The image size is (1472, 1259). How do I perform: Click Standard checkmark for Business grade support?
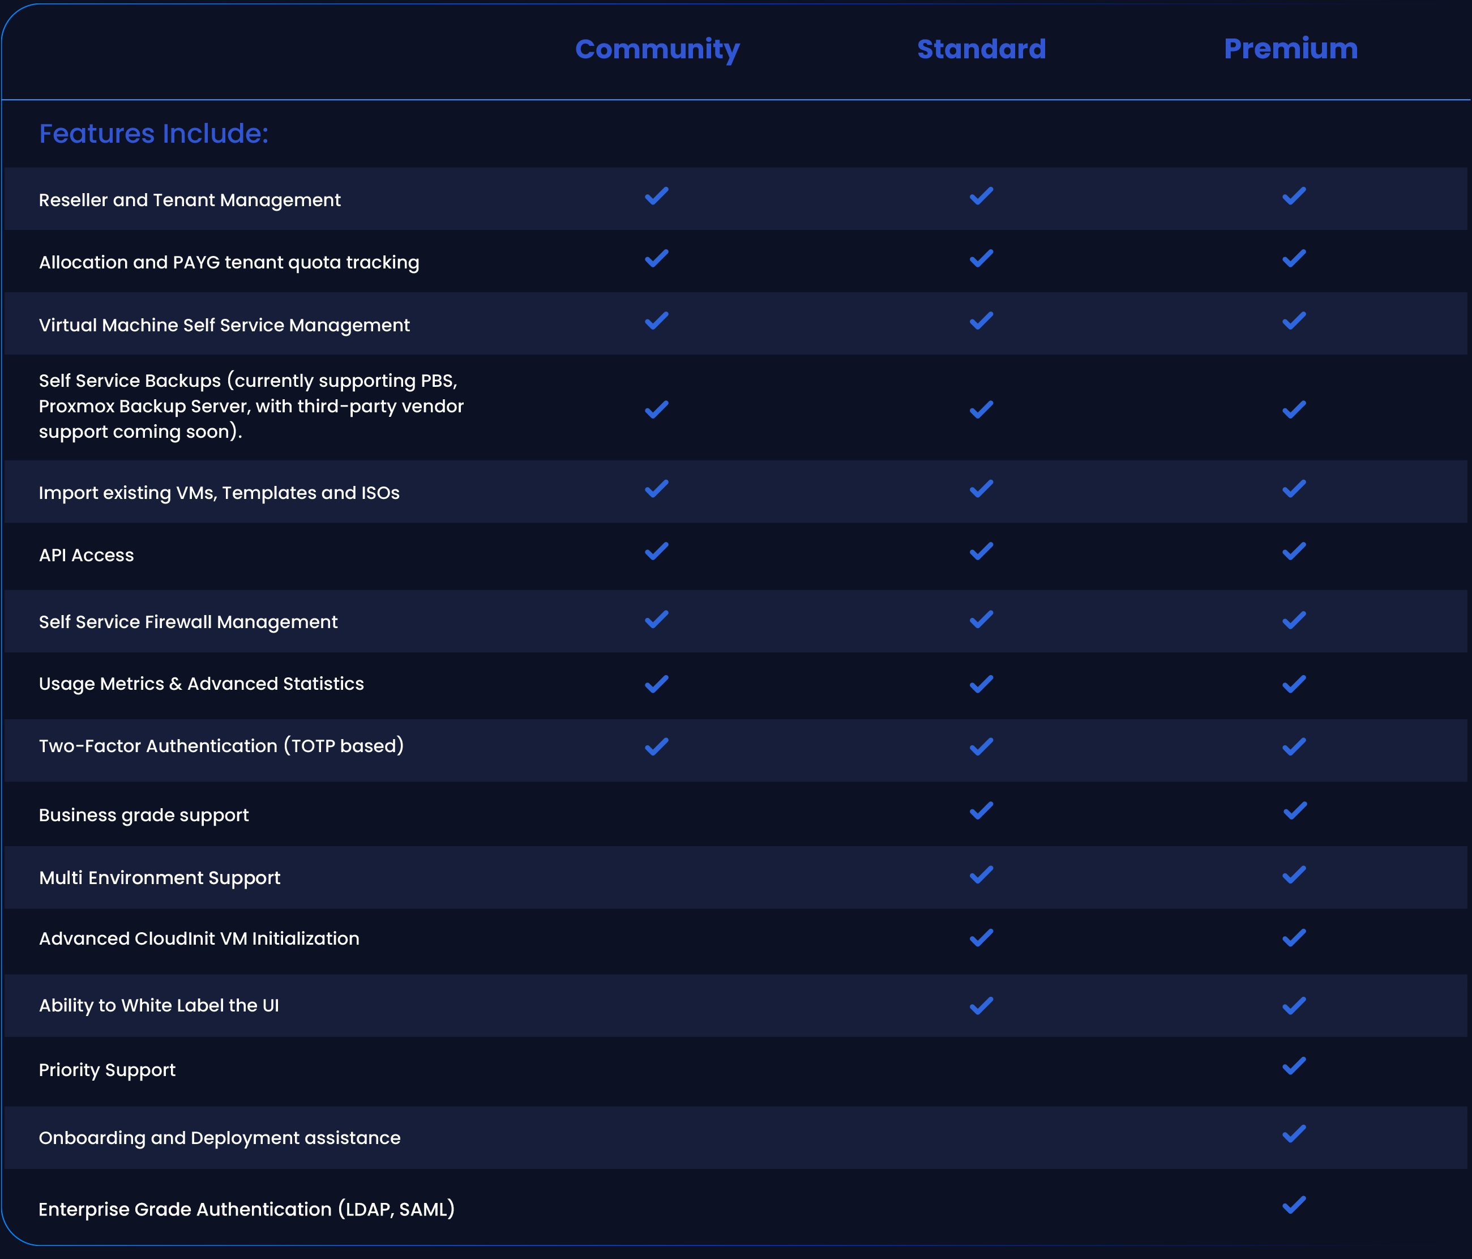coord(981,810)
